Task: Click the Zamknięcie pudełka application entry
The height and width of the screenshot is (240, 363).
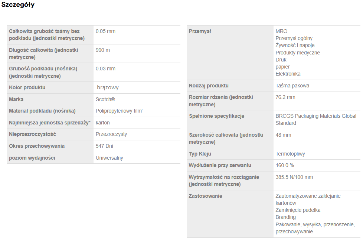Action: pos(298,210)
